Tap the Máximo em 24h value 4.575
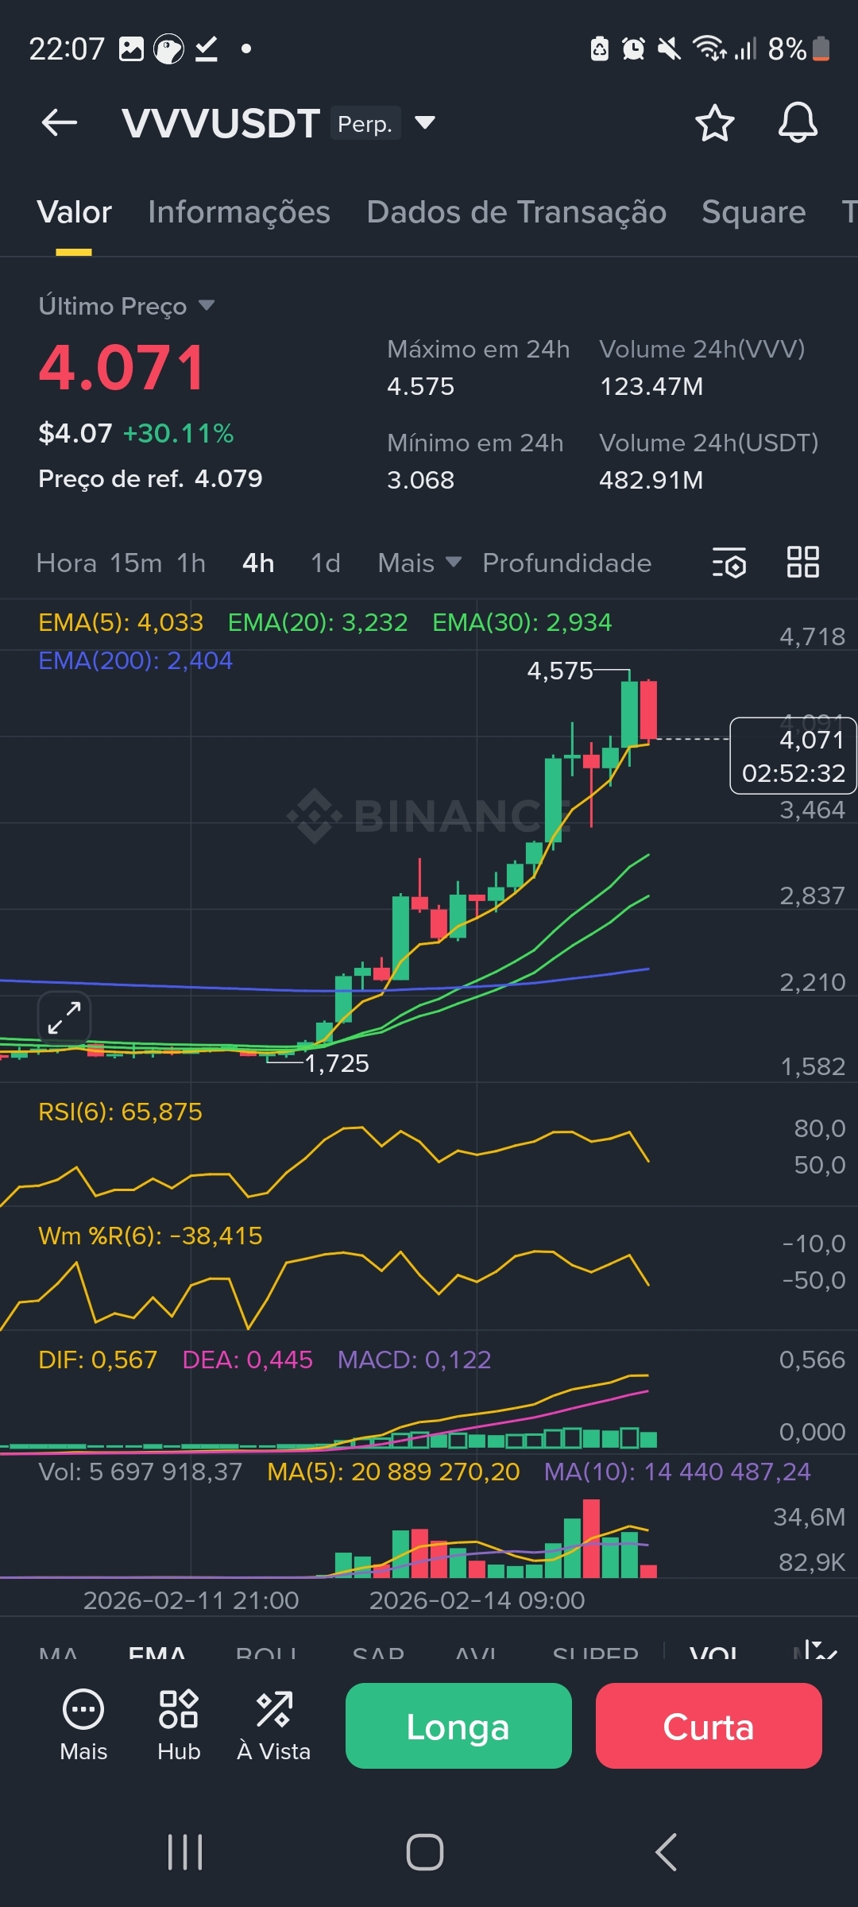The height and width of the screenshot is (1907, 858). (x=420, y=386)
